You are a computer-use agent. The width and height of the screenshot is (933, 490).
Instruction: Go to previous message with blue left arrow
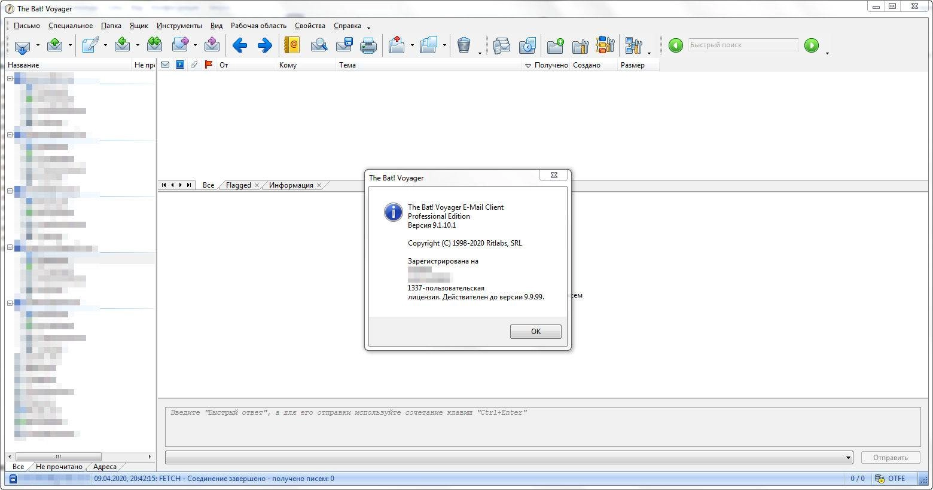(x=240, y=45)
